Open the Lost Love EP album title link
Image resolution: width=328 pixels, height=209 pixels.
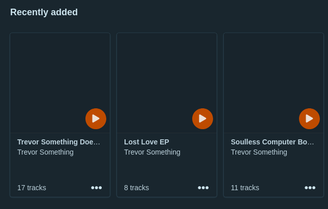click(x=146, y=142)
